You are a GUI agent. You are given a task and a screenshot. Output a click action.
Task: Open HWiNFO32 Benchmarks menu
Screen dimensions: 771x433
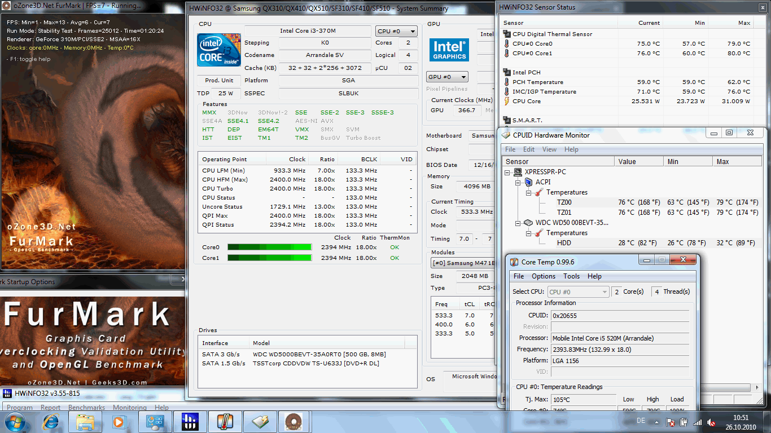87,407
